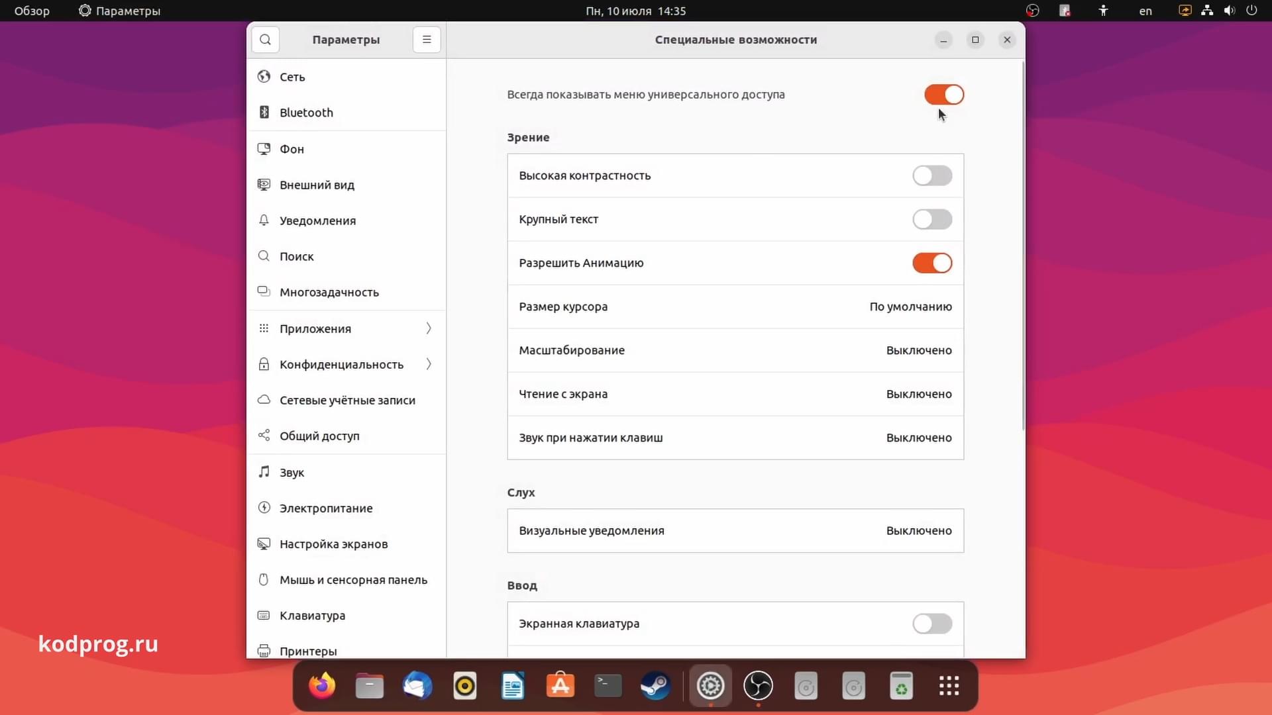This screenshot has width=1272, height=715.
Task: Click the printer icon beside Принтеры
Action: click(264, 651)
